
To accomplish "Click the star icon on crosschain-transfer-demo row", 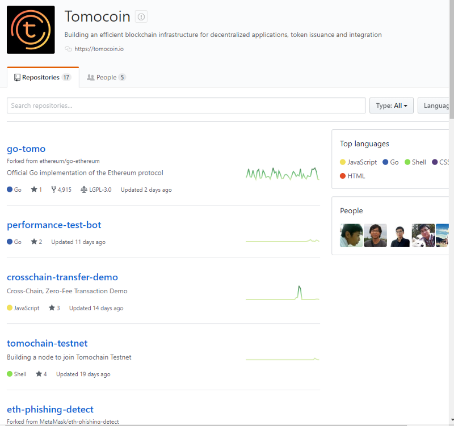I will [52, 308].
